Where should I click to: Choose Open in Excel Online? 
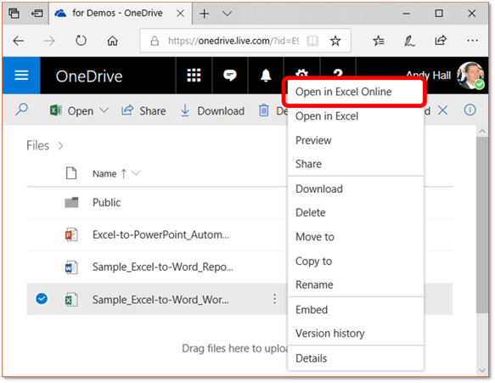coord(356,92)
